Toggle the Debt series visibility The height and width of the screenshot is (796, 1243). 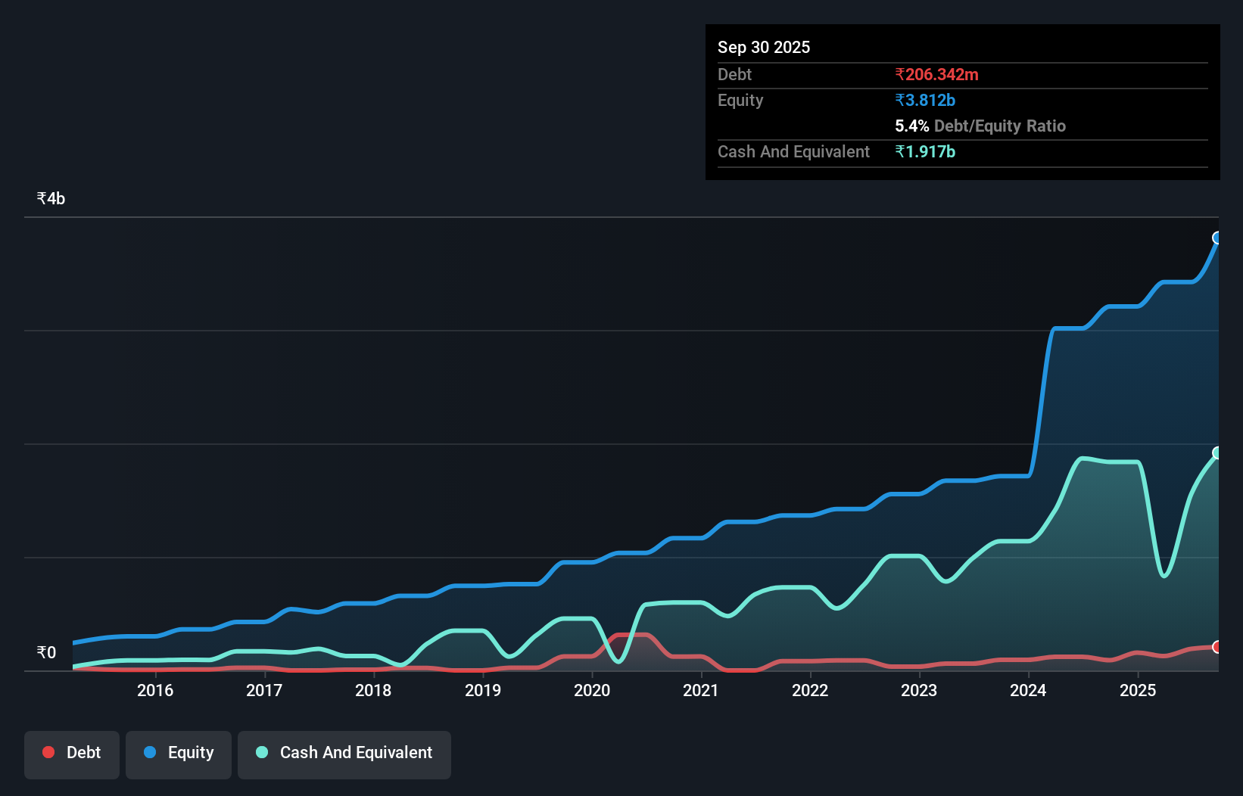(x=72, y=754)
